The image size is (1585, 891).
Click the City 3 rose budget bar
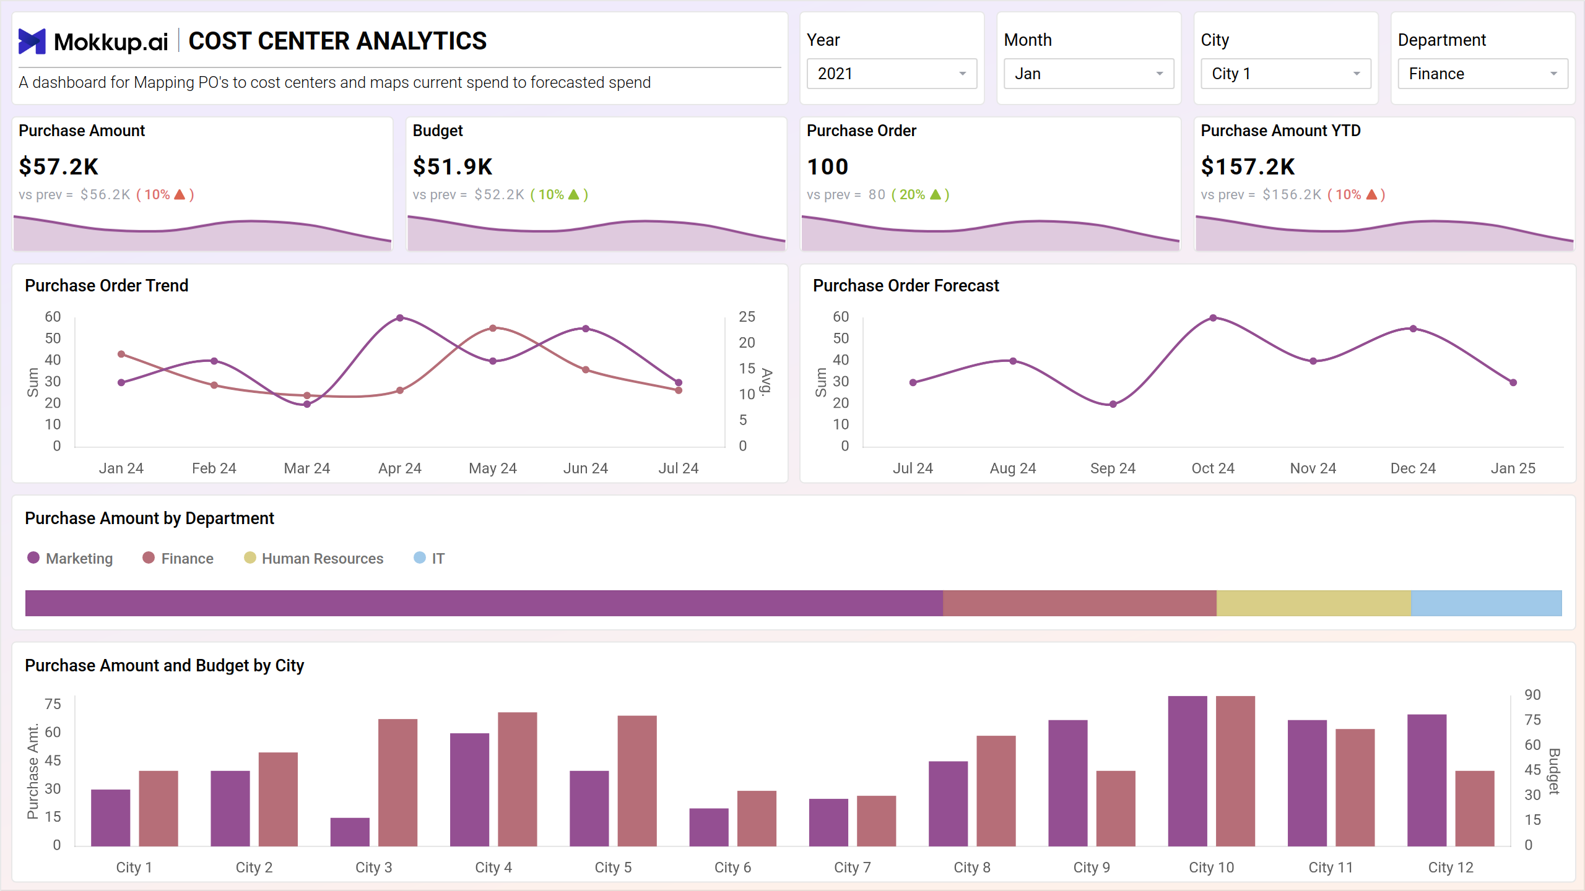tap(398, 783)
